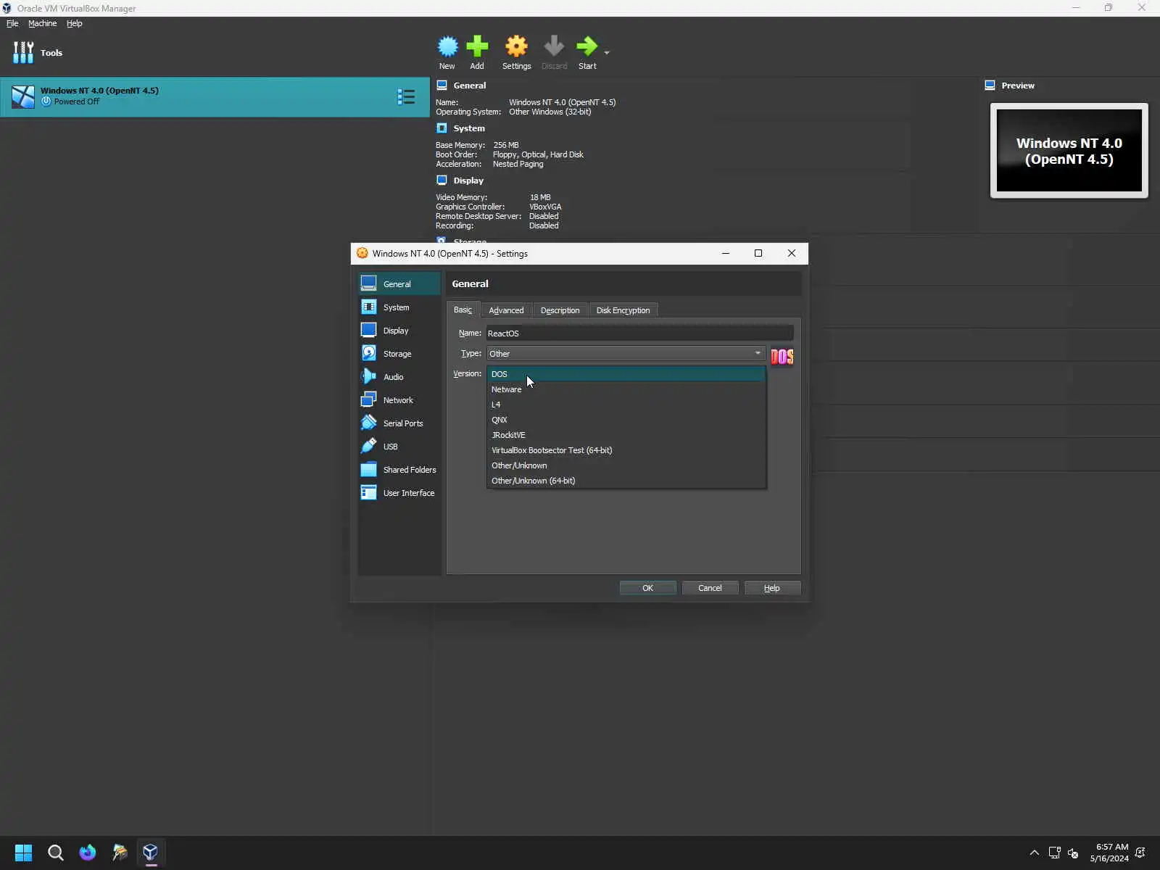The image size is (1160, 870).
Task: Open Firefox from the taskbar
Action: [x=87, y=853]
